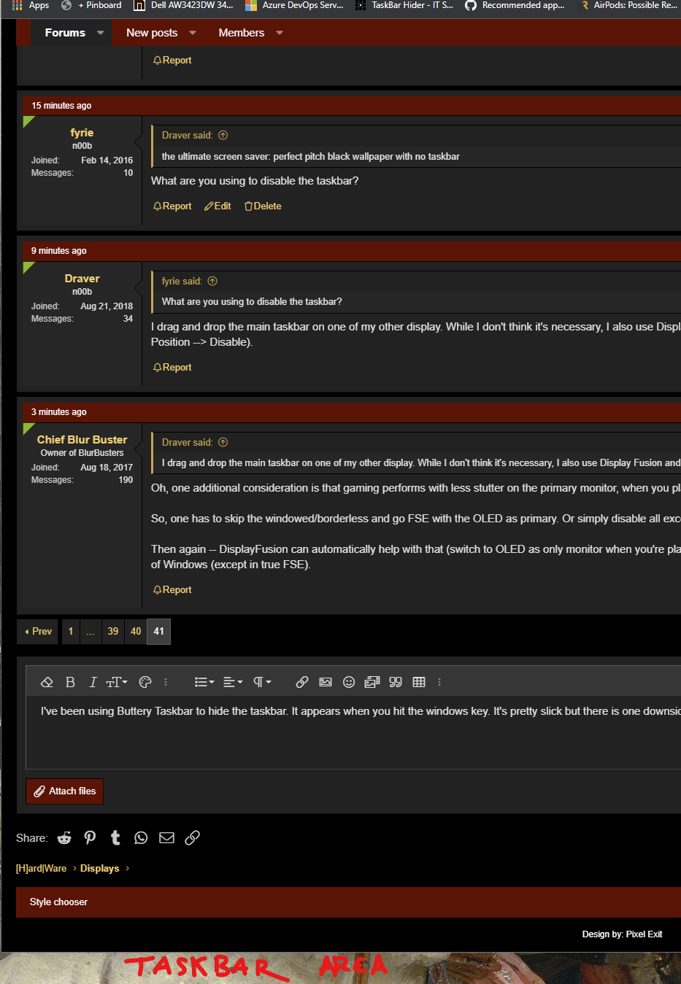The height and width of the screenshot is (984, 681).
Task: Go to page 1 of thread
Action: coord(71,632)
